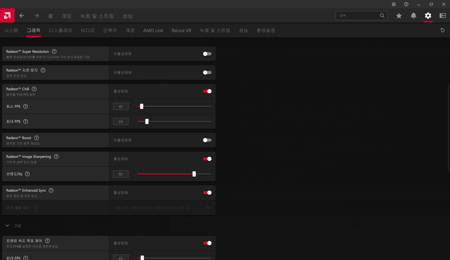Disable Radeon Image Sharpening toggle
450x260 pixels.
pos(207,159)
